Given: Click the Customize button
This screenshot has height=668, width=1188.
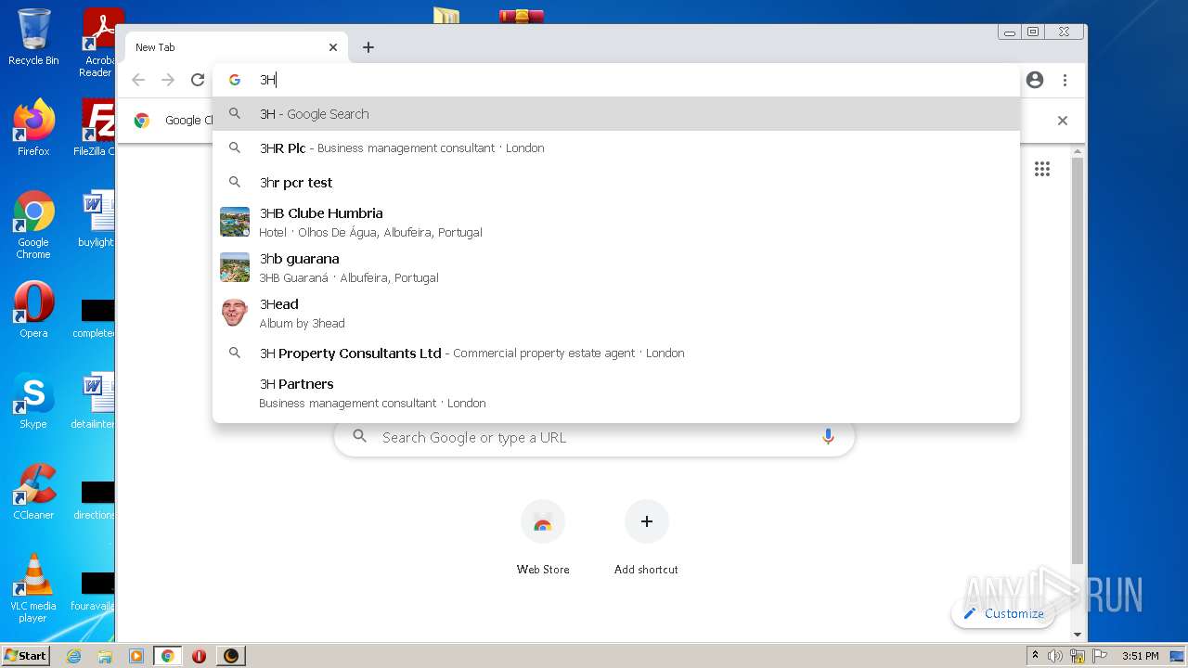Looking at the screenshot, I should pyautogui.click(x=1003, y=613).
